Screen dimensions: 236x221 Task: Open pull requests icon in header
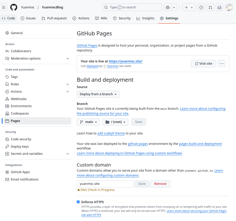[x=210, y=7]
